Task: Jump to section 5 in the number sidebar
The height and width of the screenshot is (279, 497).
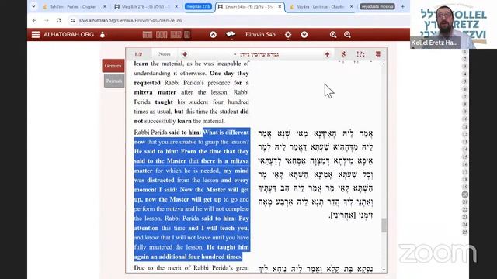Action: 464,81
